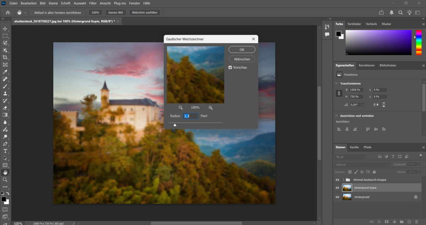Select the Lasso tool
Viewport: 426px width, 225px height.
pos(5,43)
